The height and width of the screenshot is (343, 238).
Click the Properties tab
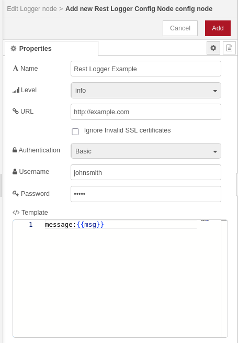point(52,48)
